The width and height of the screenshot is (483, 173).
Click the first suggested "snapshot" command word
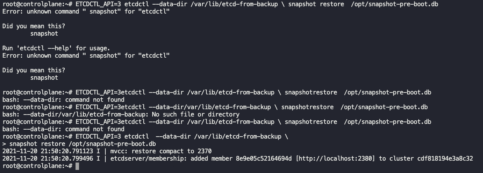44,33
